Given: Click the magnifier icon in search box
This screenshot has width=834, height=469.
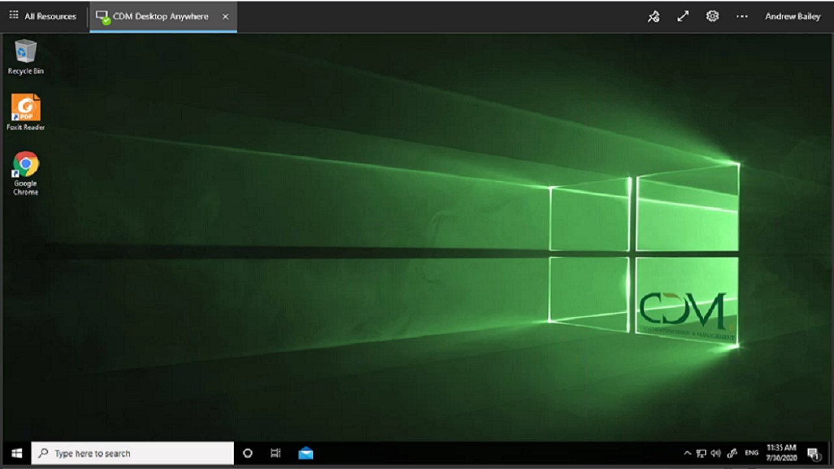Looking at the screenshot, I should [x=43, y=453].
